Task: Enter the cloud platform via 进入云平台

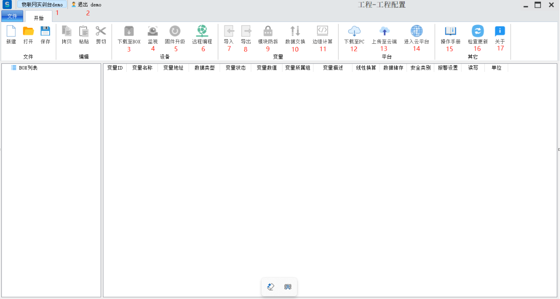Action: pos(416,31)
